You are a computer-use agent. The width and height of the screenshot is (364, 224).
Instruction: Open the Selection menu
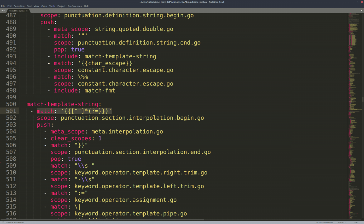point(19,6)
